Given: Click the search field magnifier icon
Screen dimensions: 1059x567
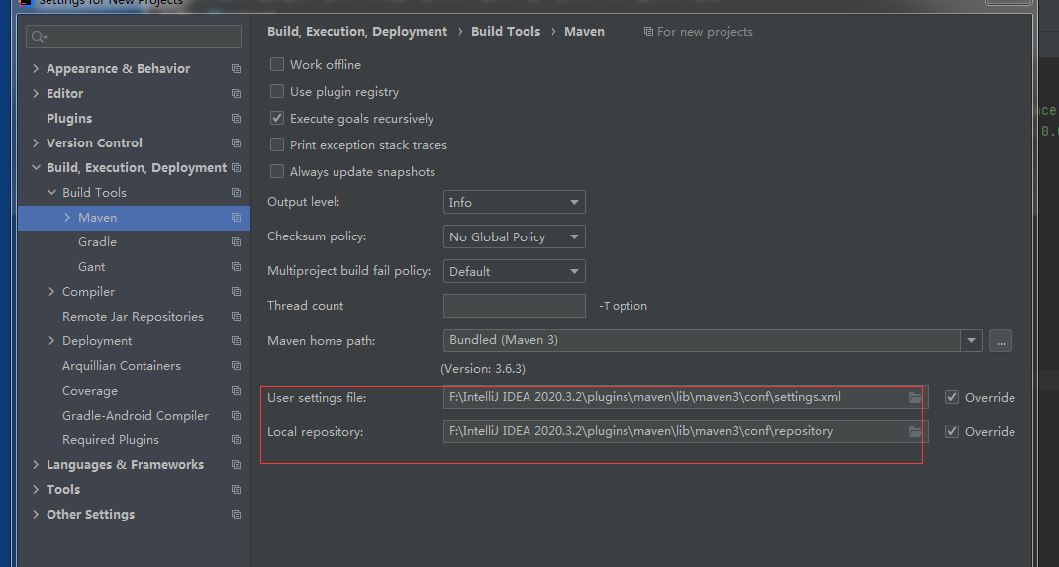Looking at the screenshot, I should (38, 37).
